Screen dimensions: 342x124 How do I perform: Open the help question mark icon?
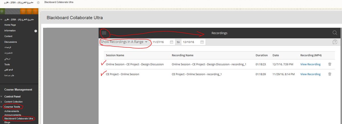coord(335,42)
